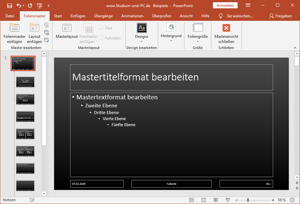Repeat the last action

click(x=30, y=5)
